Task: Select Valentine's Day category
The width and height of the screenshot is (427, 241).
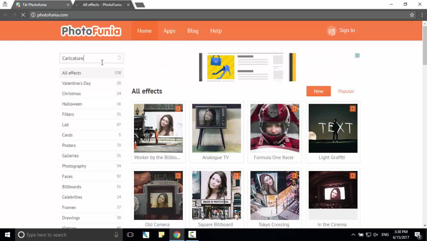Action: pyautogui.click(x=92, y=83)
